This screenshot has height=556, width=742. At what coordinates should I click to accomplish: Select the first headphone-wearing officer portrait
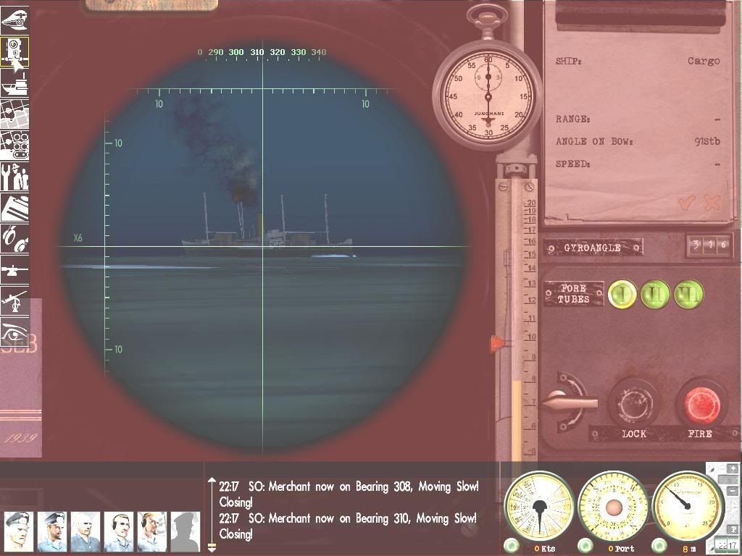(118, 531)
